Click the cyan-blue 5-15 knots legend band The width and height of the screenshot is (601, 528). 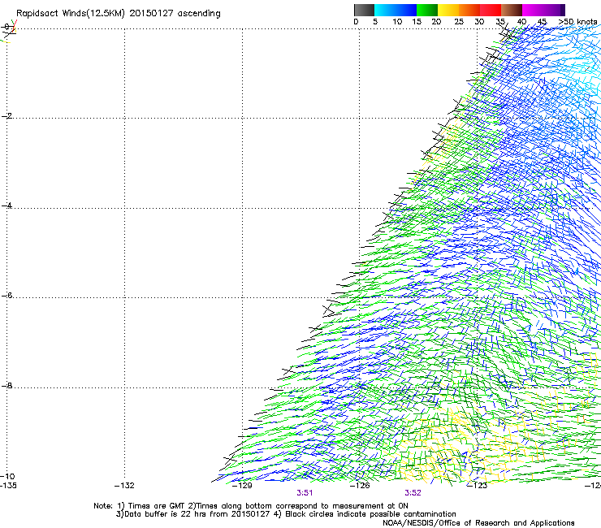tap(396, 10)
